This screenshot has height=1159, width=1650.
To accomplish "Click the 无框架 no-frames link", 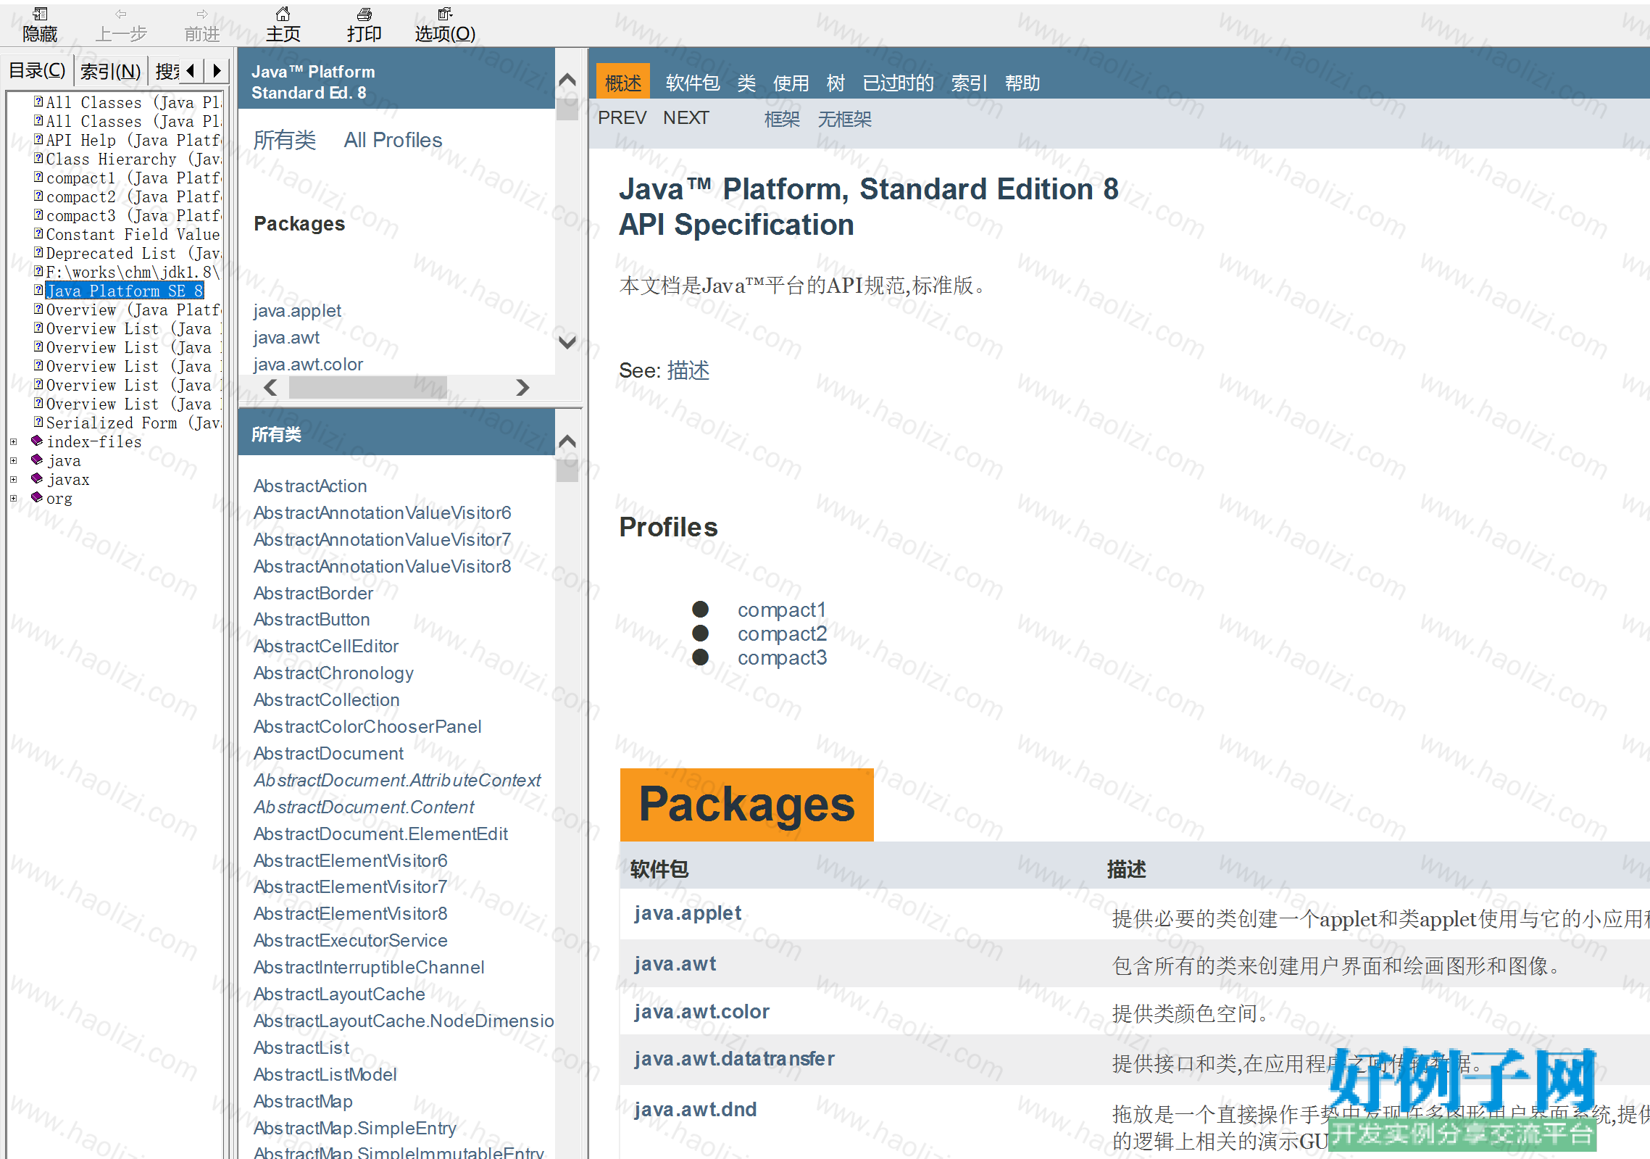I will (844, 118).
